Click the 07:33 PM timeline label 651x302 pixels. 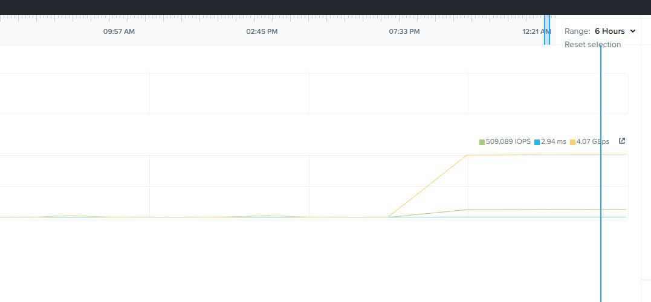click(404, 31)
